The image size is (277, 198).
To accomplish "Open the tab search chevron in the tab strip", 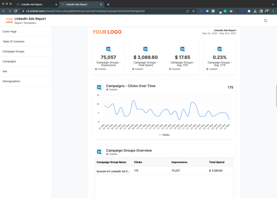I will point(273,4).
